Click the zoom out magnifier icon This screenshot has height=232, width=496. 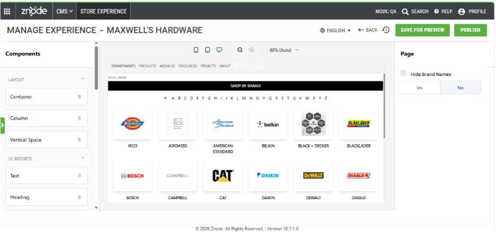[240, 50]
